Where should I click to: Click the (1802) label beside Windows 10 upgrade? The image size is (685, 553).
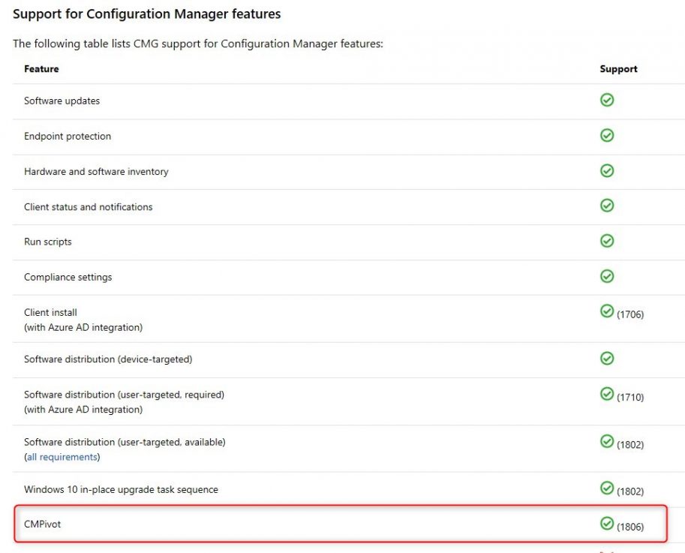631,491
